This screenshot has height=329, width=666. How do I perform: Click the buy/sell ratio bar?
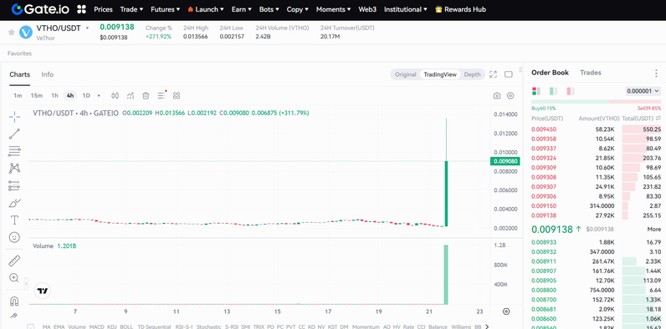point(597,102)
